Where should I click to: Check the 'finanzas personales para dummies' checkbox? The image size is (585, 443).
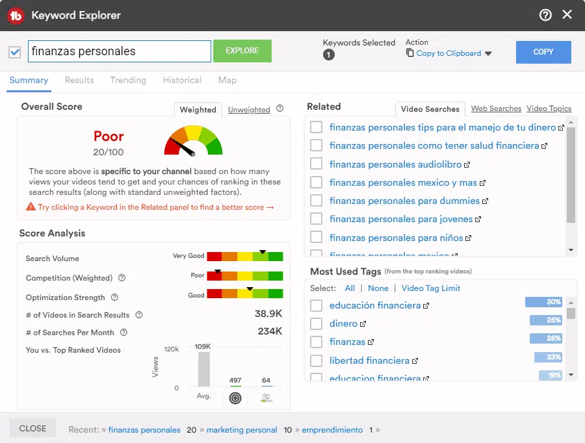coord(317,200)
